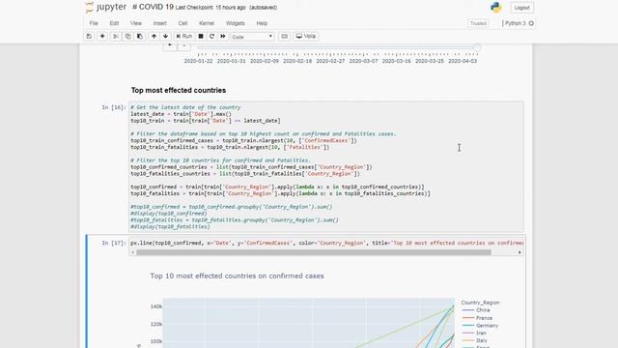This screenshot has height=348, width=618.
Task: Click the In [16] prompt label
Action: click(x=114, y=107)
